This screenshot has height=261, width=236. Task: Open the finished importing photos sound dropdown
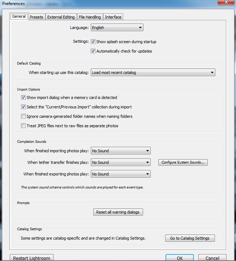(x=120, y=151)
